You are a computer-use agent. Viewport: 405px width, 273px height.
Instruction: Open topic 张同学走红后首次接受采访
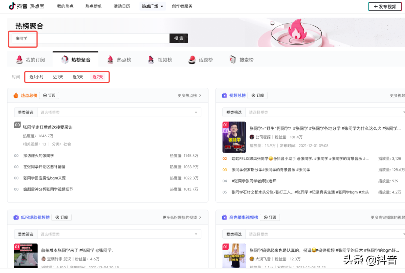pyautogui.click(x=48, y=127)
